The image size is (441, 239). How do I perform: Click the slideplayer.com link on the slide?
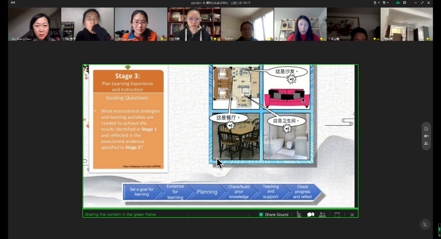[142, 166]
